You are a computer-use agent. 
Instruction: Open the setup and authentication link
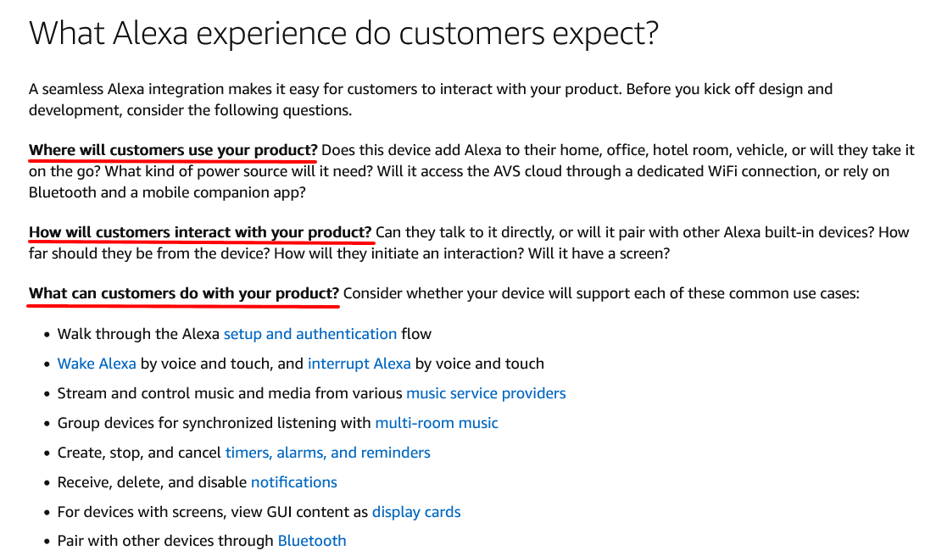pyautogui.click(x=309, y=334)
